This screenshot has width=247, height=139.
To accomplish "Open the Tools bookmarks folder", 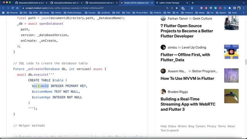I will coord(126,13).
